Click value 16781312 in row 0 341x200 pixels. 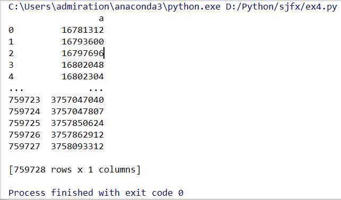coord(83,30)
